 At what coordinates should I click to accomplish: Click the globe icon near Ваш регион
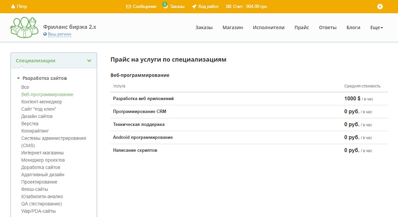click(45, 34)
